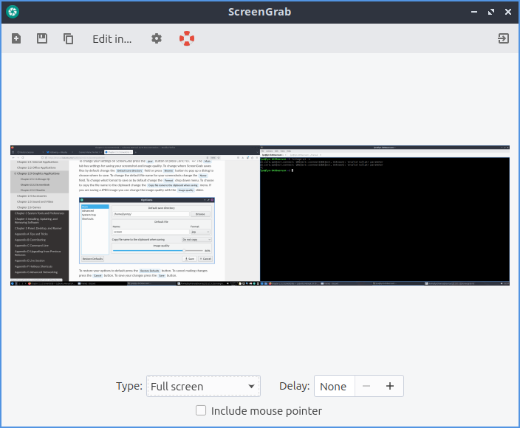Viewport: 520px width, 428px height.
Task: Click the Delay field showing 'None'
Action: click(334, 386)
